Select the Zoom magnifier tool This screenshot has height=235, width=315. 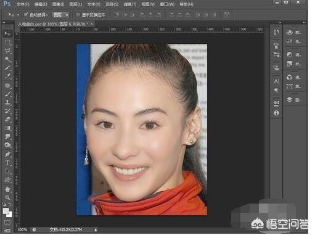click(7, 197)
